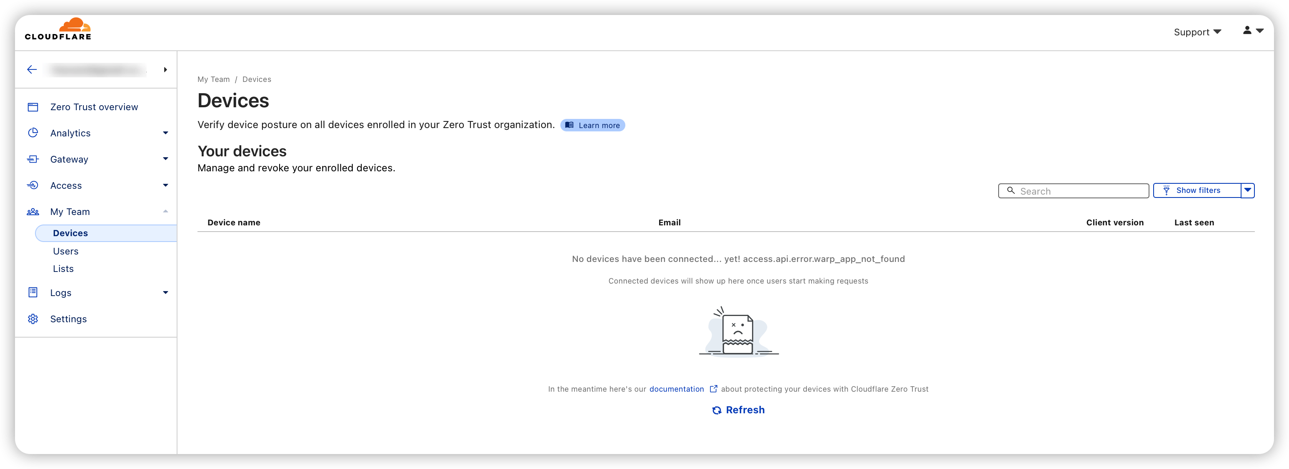Image resolution: width=1289 pixels, height=469 pixels.
Task: Open dropdown arrow beside Show filters
Action: click(1247, 190)
